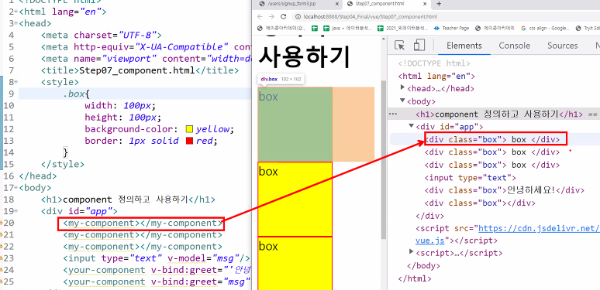Click the meta charset="UTF-8" line
Image resolution: width=600 pixels, height=290 pixels.
pyautogui.click(x=102, y=35)
